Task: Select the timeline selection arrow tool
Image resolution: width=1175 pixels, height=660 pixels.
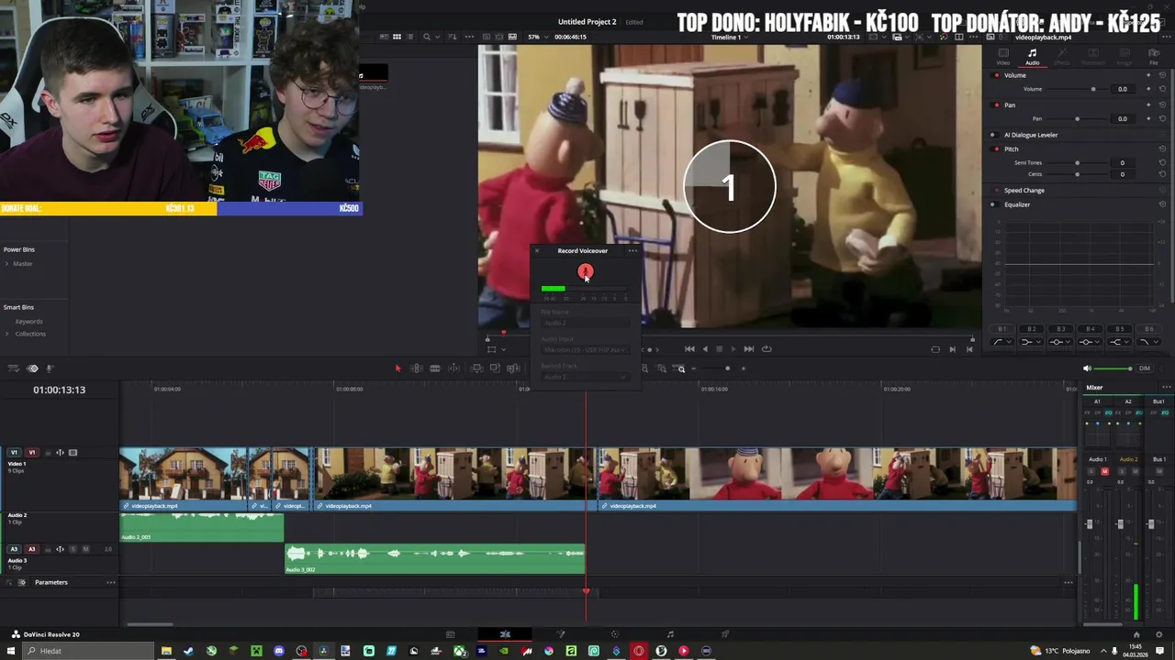Action: (397, 368)
